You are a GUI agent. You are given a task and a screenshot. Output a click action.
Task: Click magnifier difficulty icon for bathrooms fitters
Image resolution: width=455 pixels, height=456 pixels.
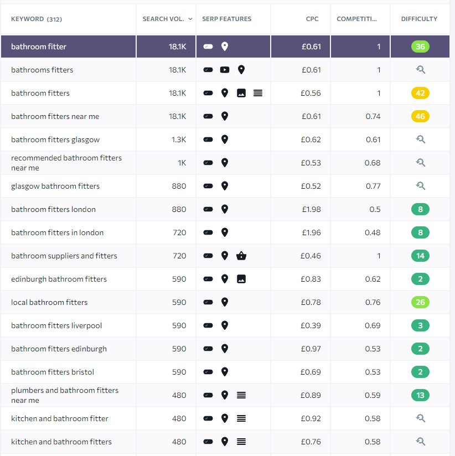click(420, 70)
